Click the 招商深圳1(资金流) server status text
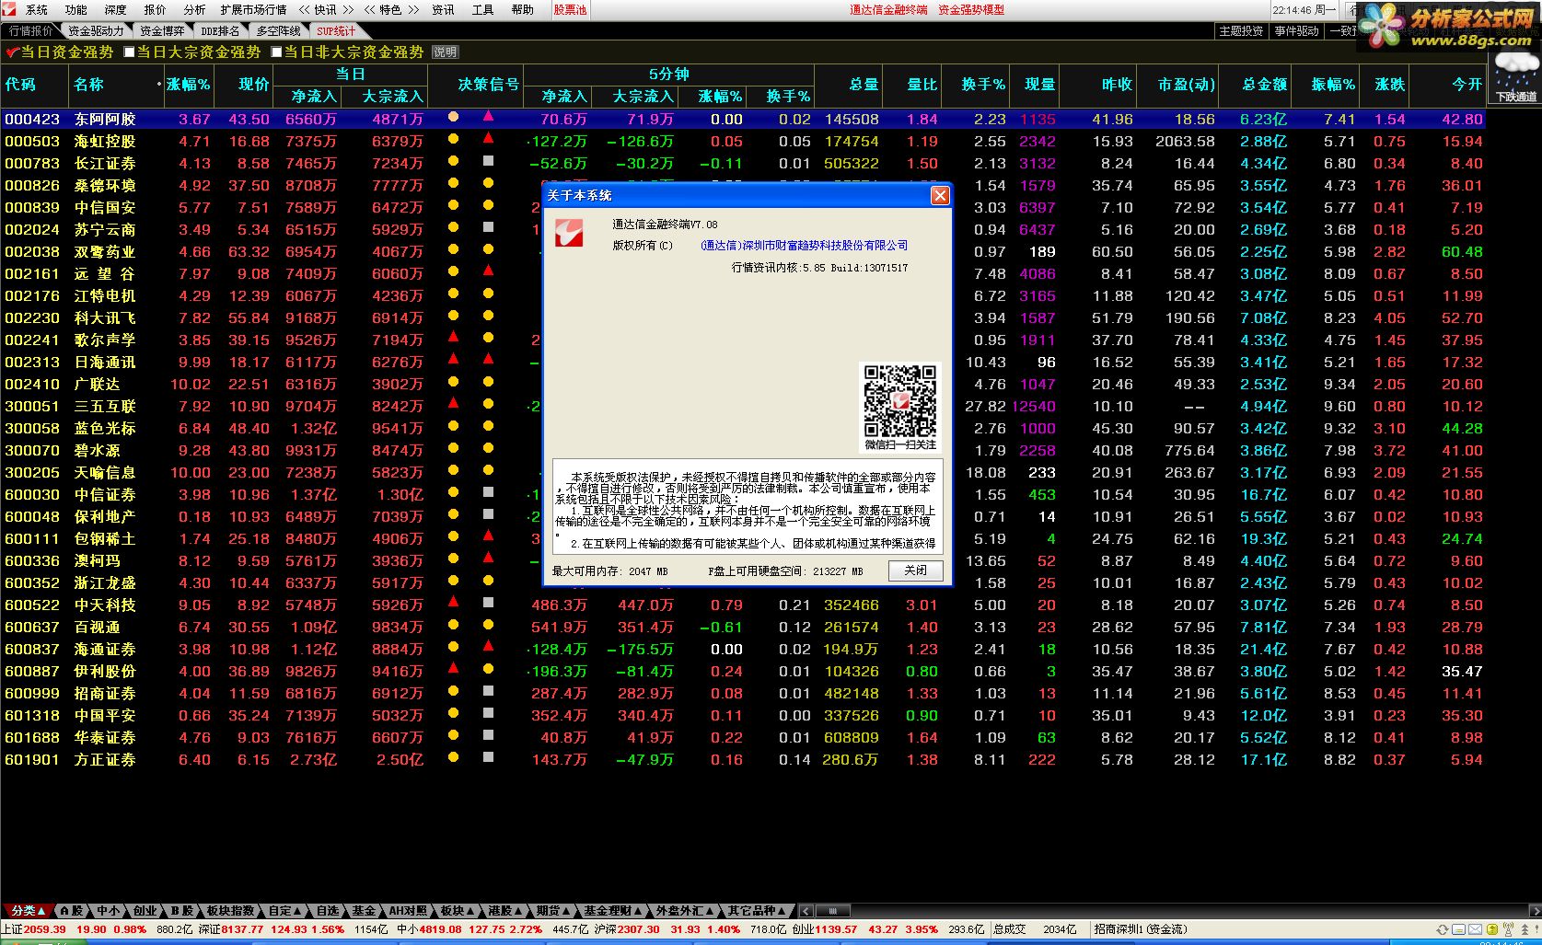Image resolution: width=1542 pixels, height=945 pixels. (1141, 929)
